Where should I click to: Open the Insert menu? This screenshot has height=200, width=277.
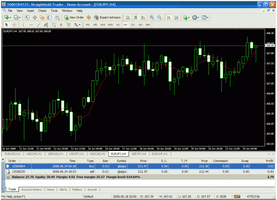(x=31, y=11)
